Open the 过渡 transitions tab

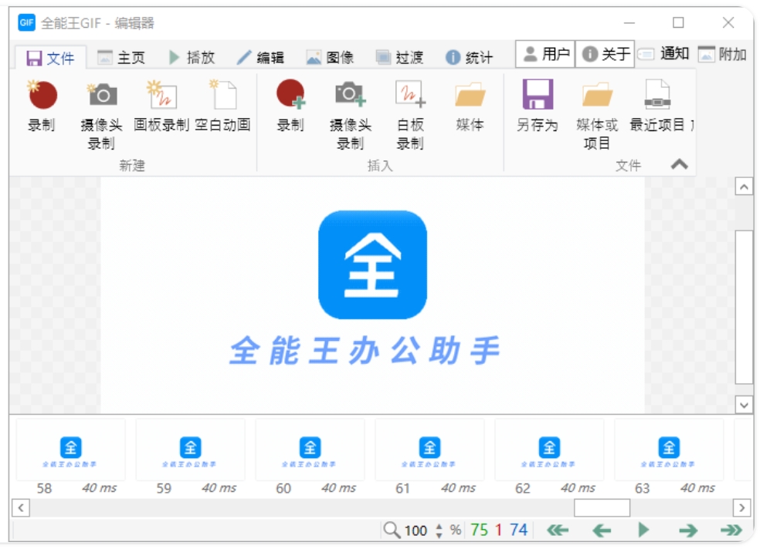pyautogui.click(x=400, y=58)
